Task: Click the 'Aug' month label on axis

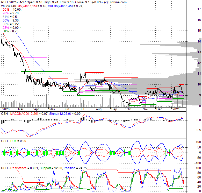Action: coord(99,109)
